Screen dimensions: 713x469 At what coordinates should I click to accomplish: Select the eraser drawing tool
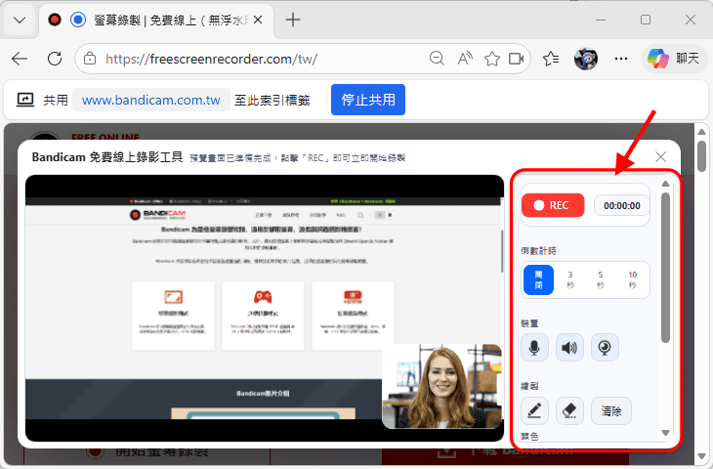tap(569, 410)
